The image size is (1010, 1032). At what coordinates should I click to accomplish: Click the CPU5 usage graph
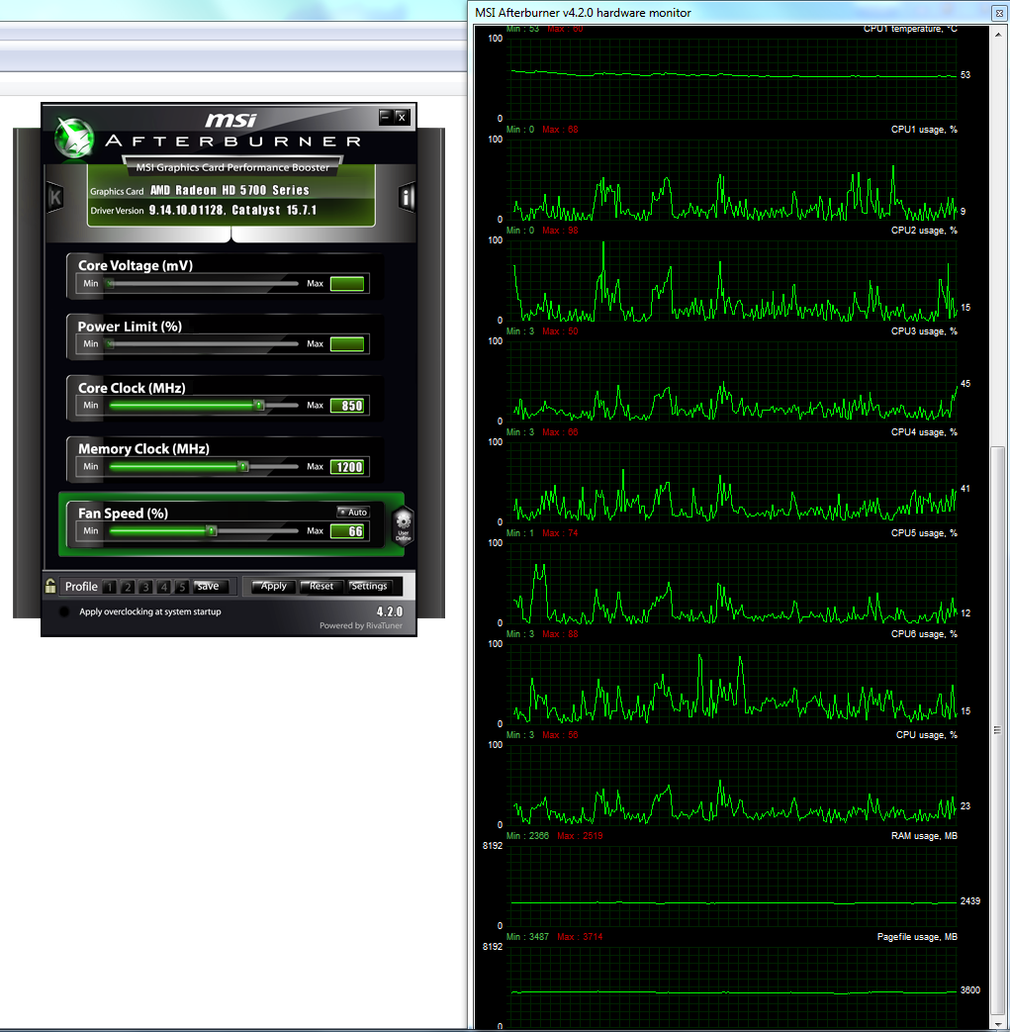[732, 583]
